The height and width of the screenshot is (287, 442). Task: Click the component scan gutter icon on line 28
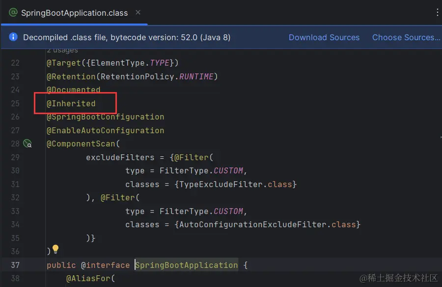28,143
